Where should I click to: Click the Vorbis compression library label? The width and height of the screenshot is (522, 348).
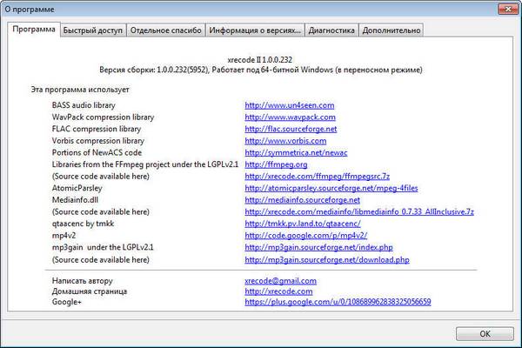tap(98, 141)
